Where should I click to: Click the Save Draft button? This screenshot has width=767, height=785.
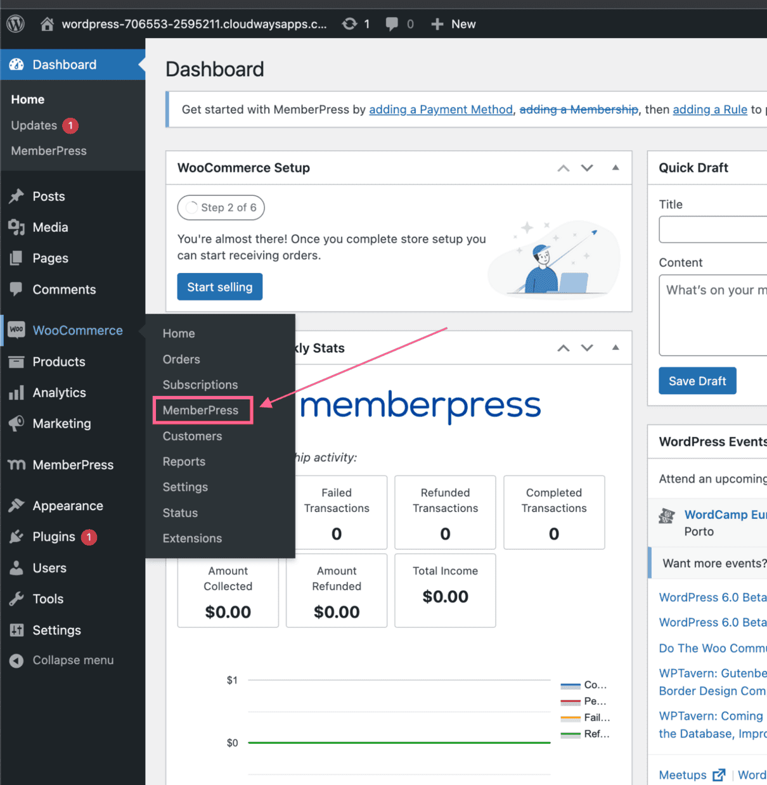coord(697,381)
